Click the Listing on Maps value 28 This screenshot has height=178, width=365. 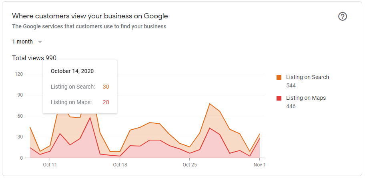106,102
